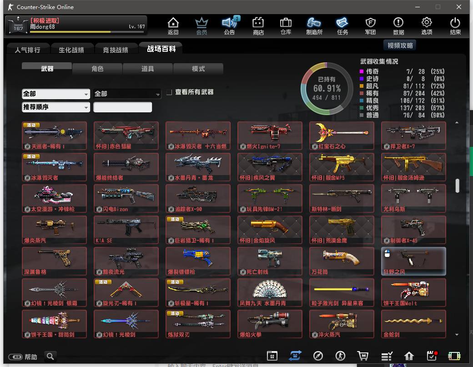Click the 视频攻略 button
This screenshot has width=473, height=367.
[400, 45]
